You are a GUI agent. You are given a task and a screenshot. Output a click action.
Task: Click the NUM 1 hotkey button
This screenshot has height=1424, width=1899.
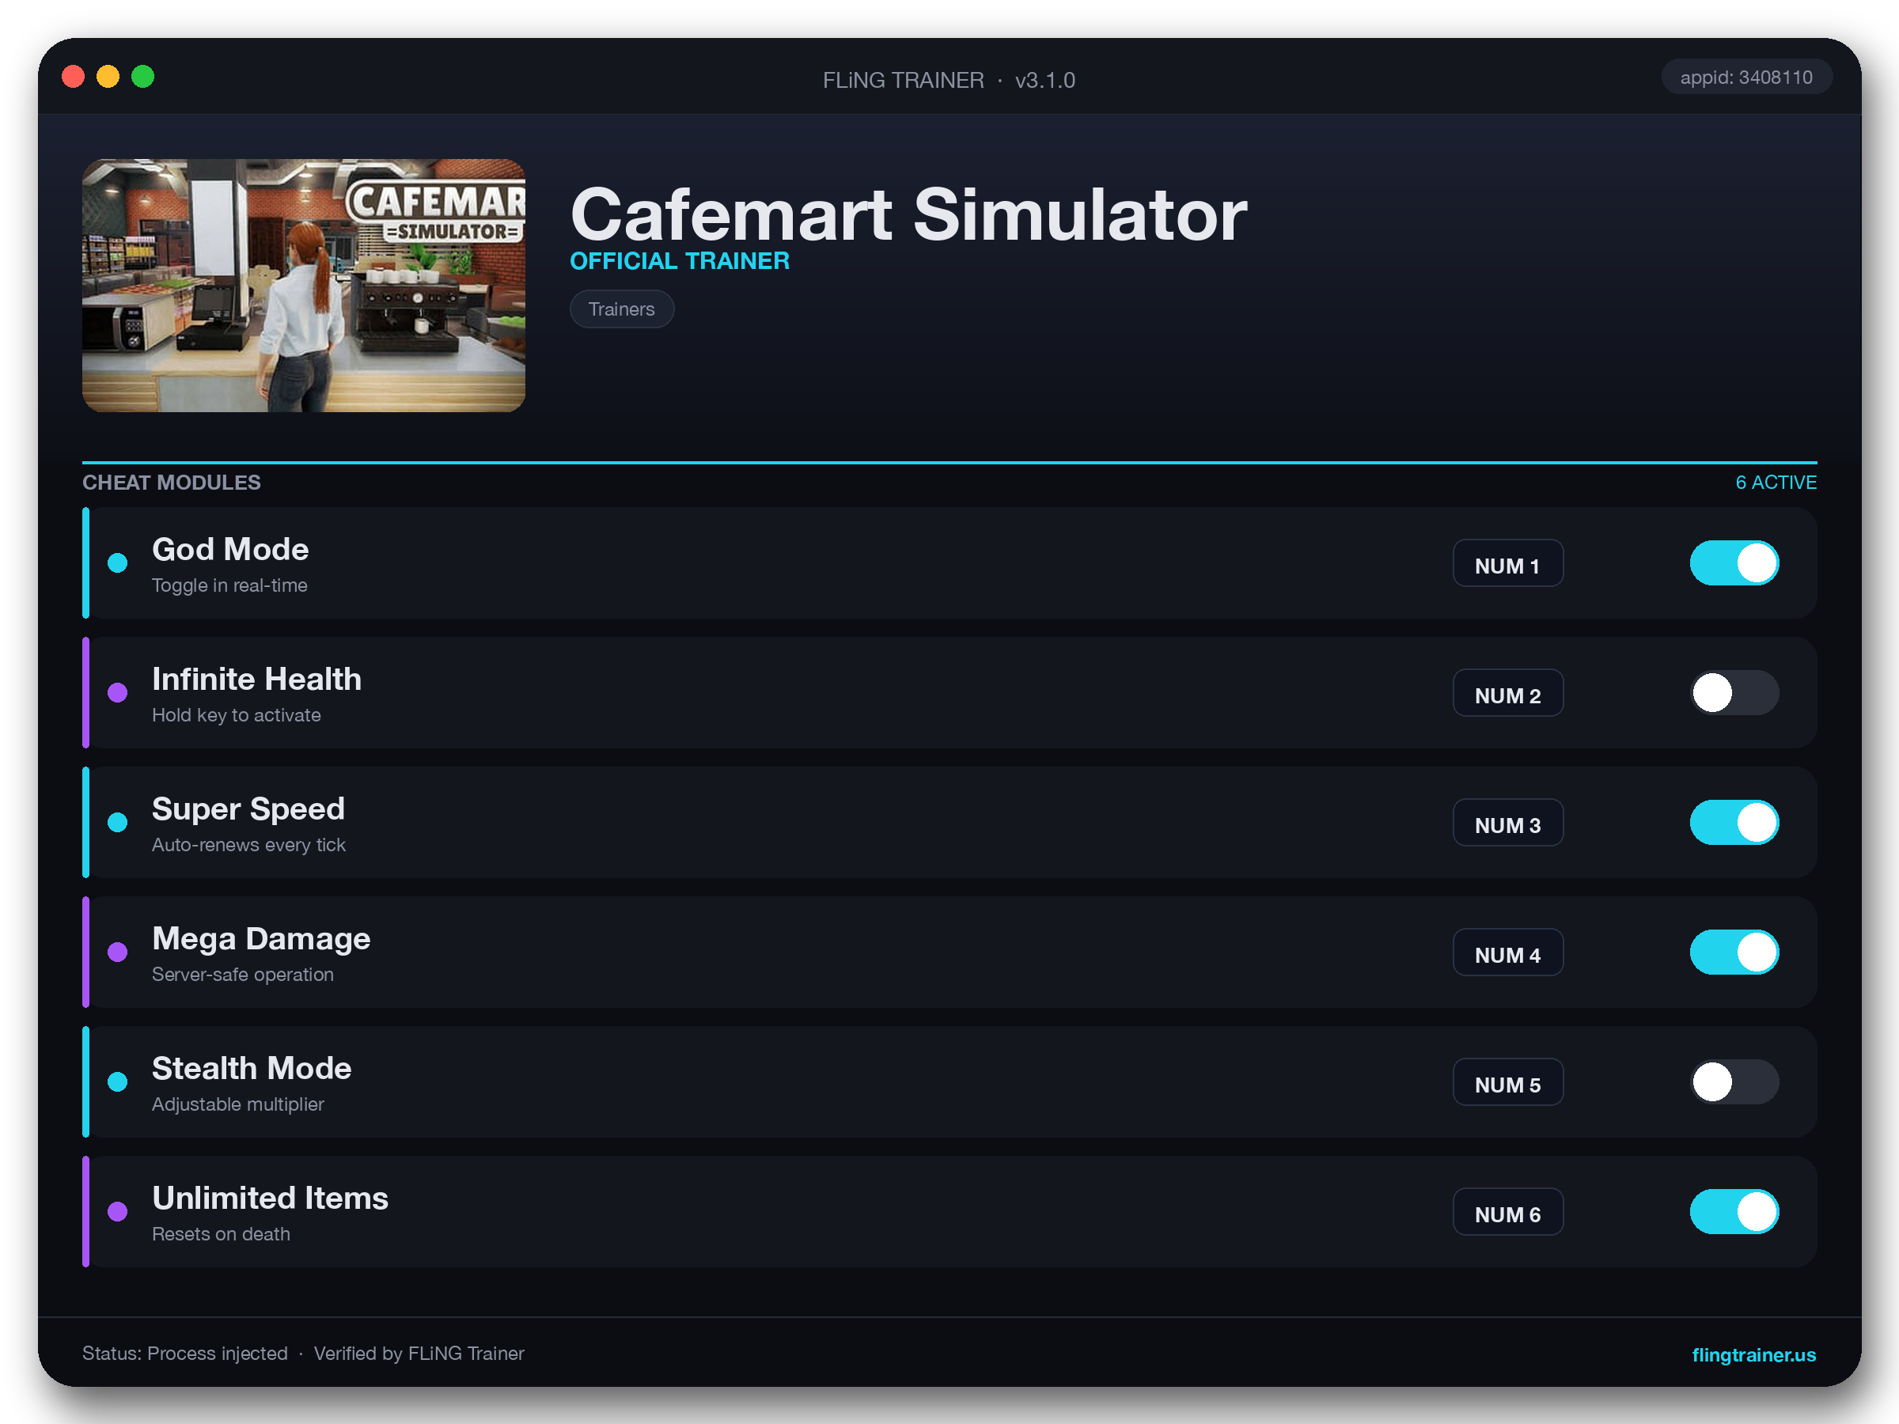[x=1507, y=563]
